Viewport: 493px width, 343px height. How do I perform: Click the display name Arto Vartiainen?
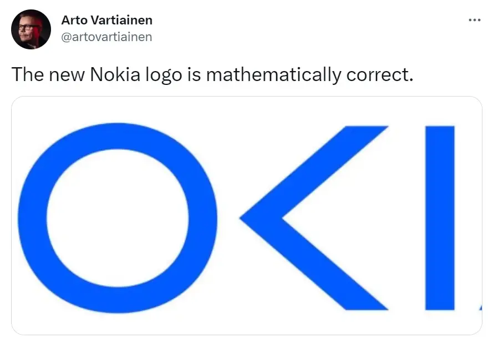coord(107,20)
